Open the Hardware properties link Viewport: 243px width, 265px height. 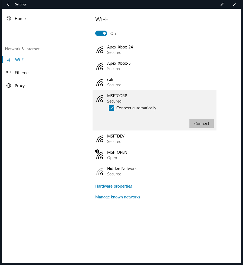click(x=114, y=186)
